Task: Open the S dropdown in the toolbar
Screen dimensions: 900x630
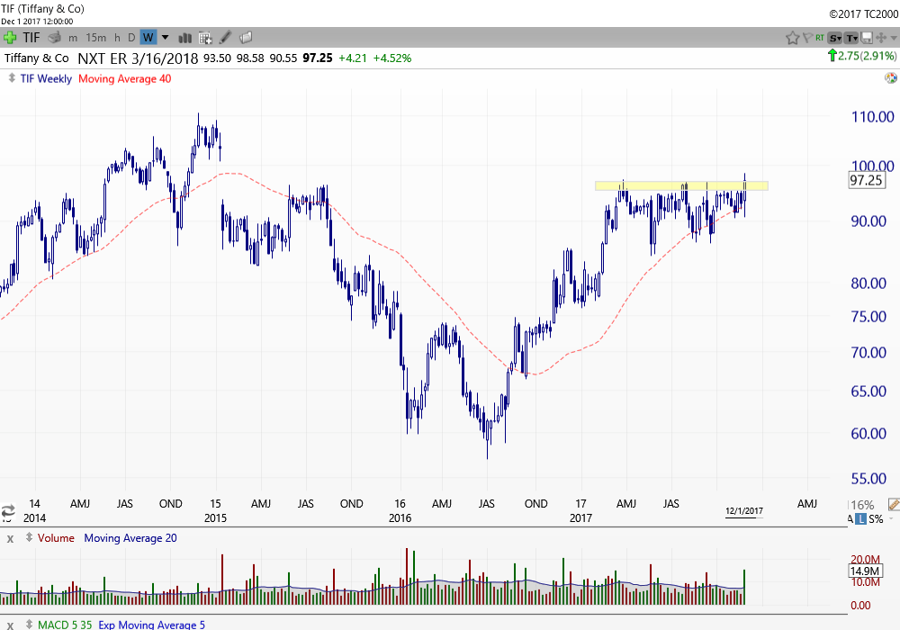Action: point(835,37)
